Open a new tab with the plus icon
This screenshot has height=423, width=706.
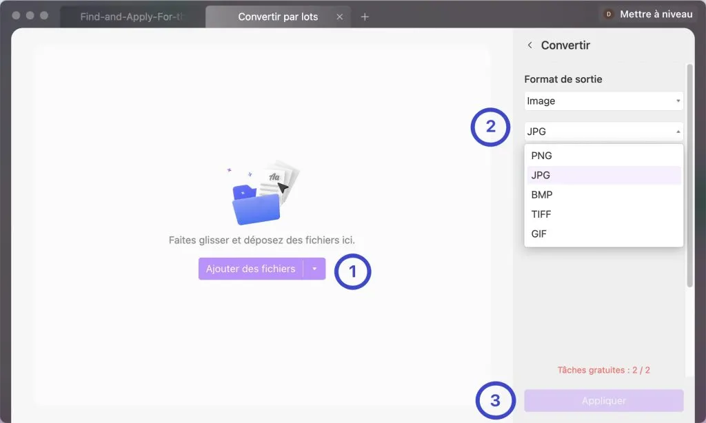365,17
